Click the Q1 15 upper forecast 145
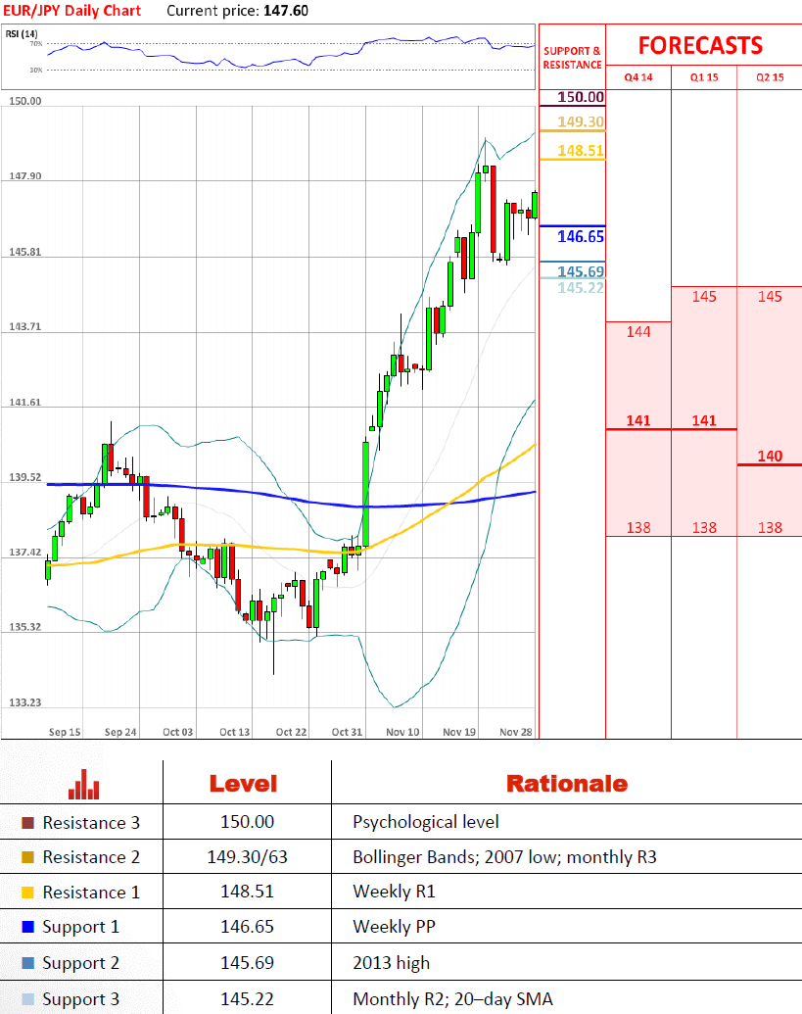This screenshot has height=1014, width=802. [x=704, y=296]
